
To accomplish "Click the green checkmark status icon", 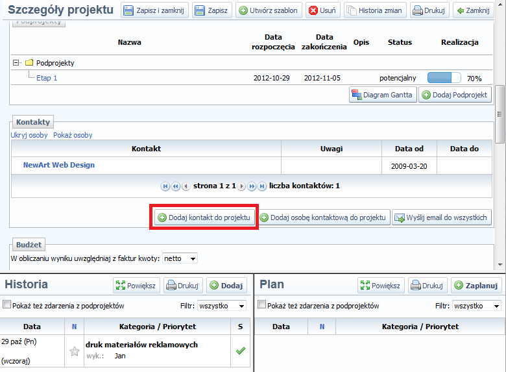I will point(241,351).
